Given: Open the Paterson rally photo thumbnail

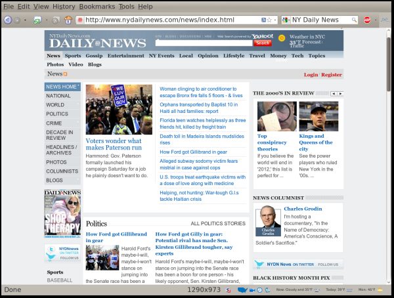Looking at the screenshot, I should pyautogui.click(x=119, y=110).
